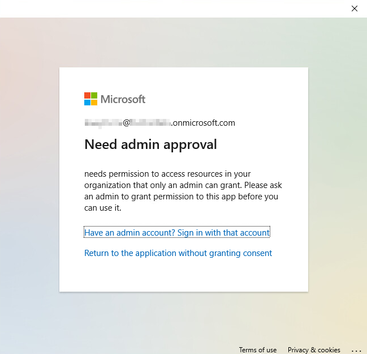Click the Microsoft four-square logo
The height and width of the screenshot is (354, 367).
point(90,99)
